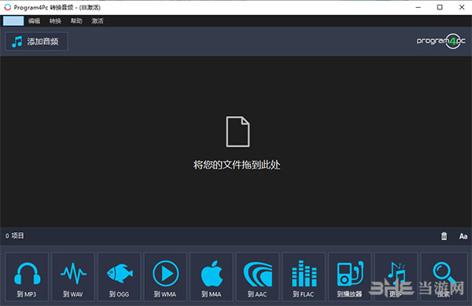
Task: Click the trash can clear-list icon
Action: pos(444,236)
